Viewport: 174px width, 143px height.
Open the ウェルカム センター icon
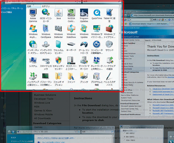coord(58,47)
